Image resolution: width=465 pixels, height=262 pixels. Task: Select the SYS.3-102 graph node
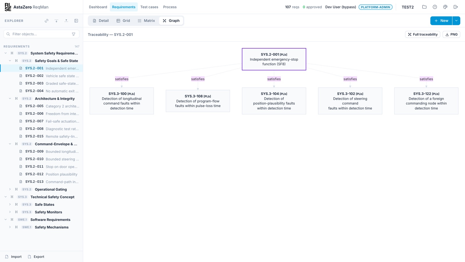coord(350,101)
